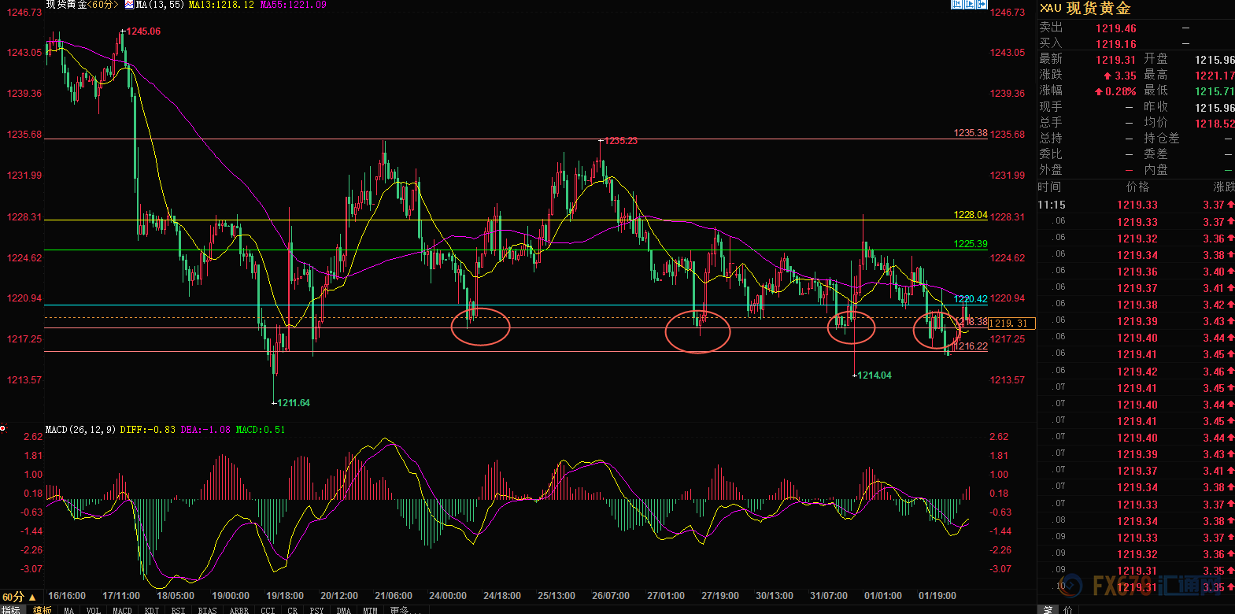
Task: Click the middle blue chart tool icon
Action: [969, 5]
